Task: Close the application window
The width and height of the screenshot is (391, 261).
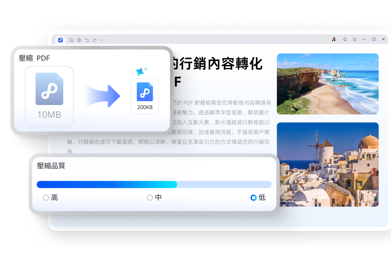Action: click(x=384, y=39)
